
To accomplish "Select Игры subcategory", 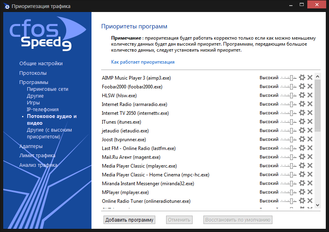I will coord(33,103).
